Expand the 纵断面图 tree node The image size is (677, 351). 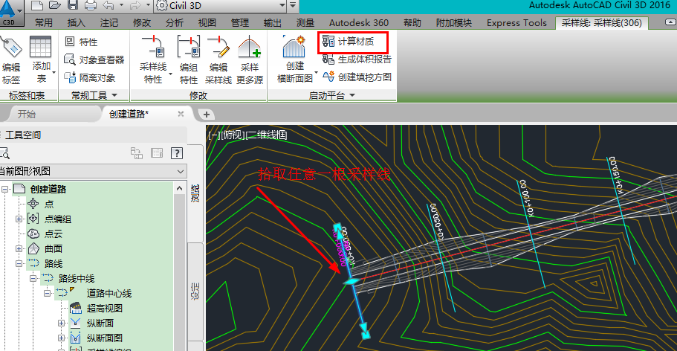(61, 338)
